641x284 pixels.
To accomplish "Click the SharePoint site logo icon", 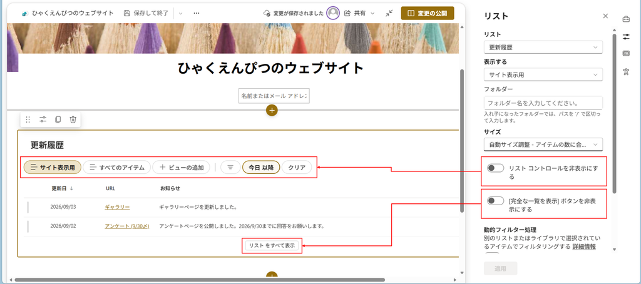I will [x=24, y=13].
